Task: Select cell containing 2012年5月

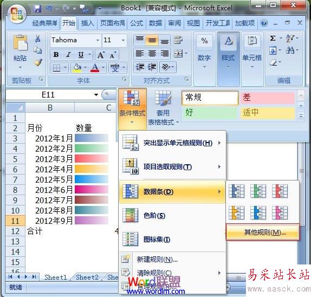Action: 50,179
